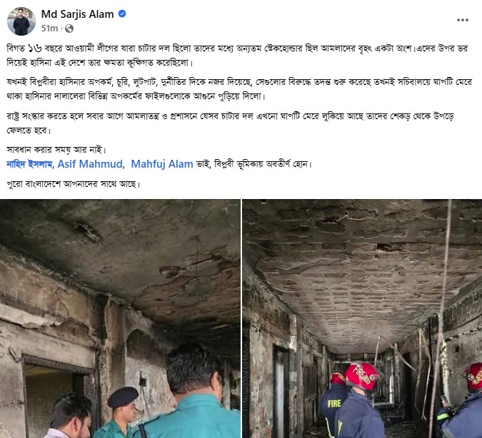Viewport: 482px width, 438px height.
Task: Click the closing line পুরো বাংলাদেশে আপনাদের সাথে আছে
Action: [73, 184]
